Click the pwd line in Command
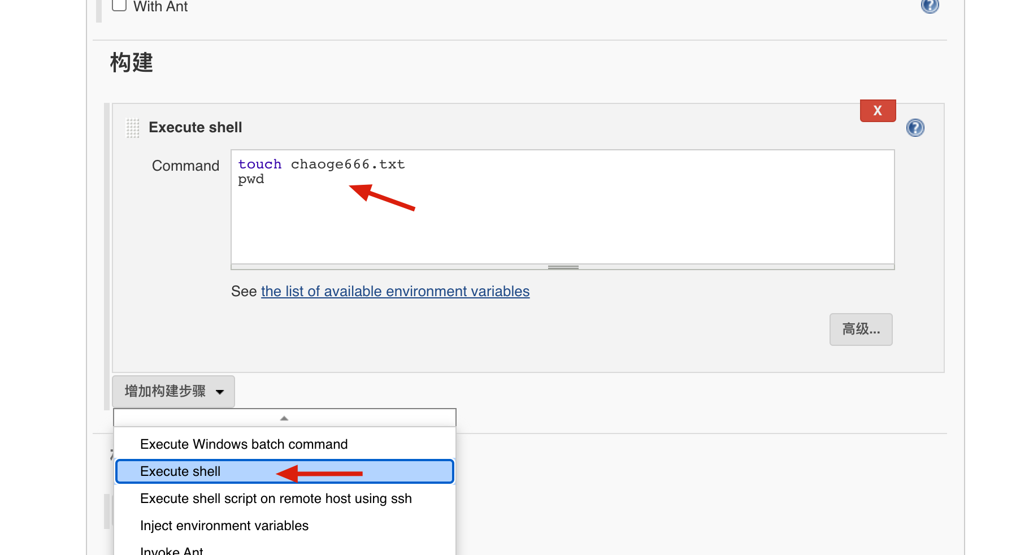This screenshot has width=1016, height=555. click(x=251, y=179)
